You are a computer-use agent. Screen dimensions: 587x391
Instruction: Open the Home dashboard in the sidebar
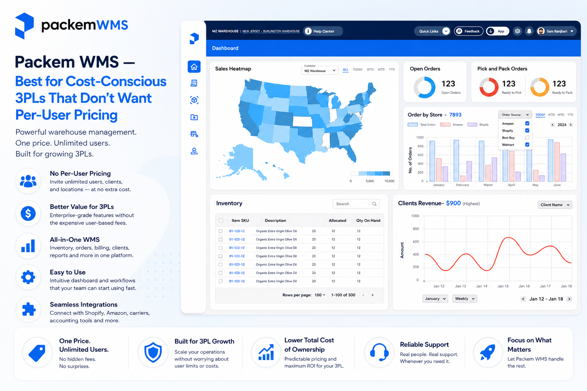coord(194,67)
